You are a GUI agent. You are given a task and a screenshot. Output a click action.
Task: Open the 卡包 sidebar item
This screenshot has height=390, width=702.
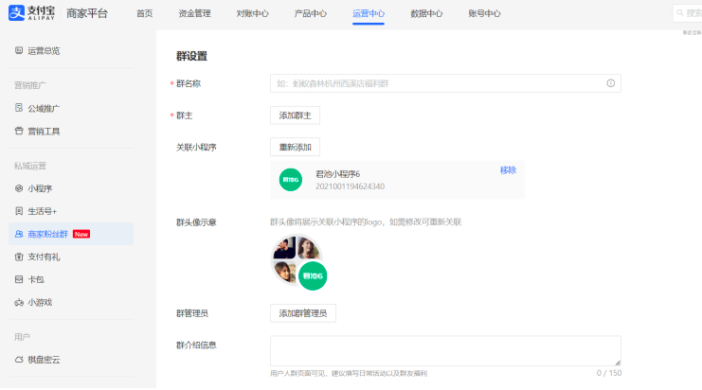35,279
